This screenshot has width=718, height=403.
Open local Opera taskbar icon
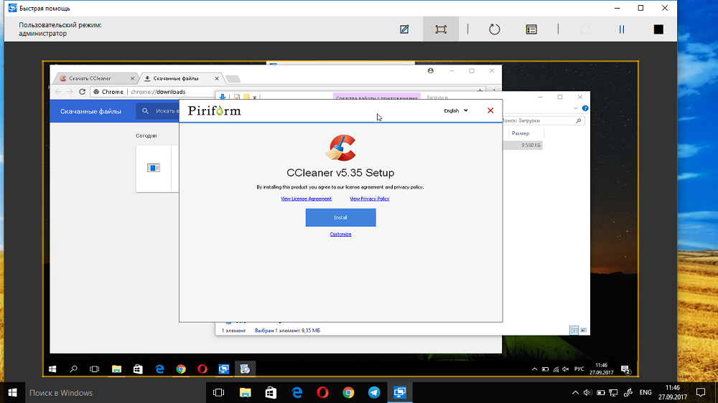tap(323, 392)
